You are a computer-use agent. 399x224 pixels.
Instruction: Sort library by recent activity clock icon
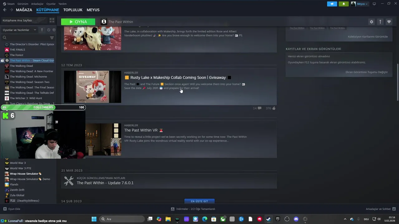(x=49, y=30)
